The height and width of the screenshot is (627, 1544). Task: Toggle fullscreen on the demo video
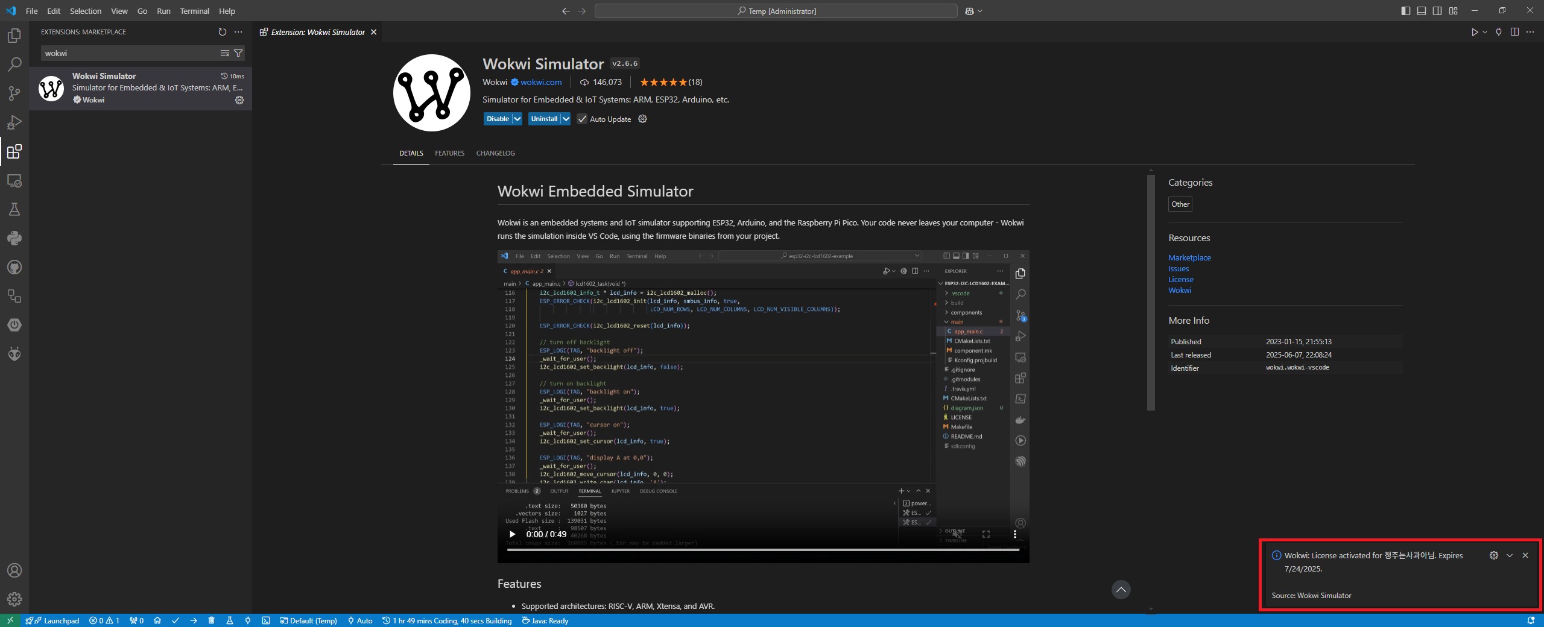[986, 534]
